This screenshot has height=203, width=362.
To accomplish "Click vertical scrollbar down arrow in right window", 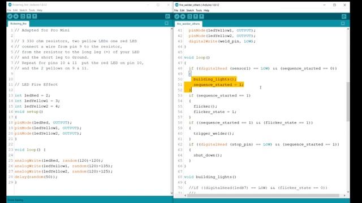I will (x=348, y=192).
